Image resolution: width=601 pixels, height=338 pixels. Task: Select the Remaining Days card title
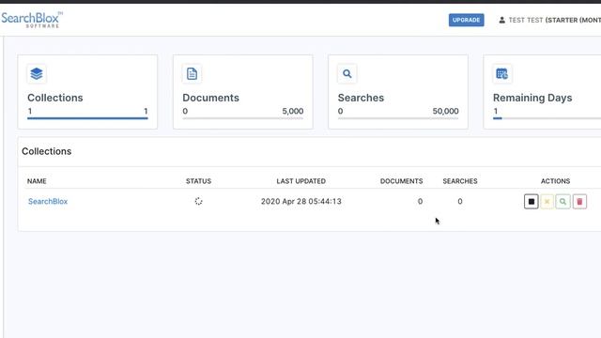532,98
